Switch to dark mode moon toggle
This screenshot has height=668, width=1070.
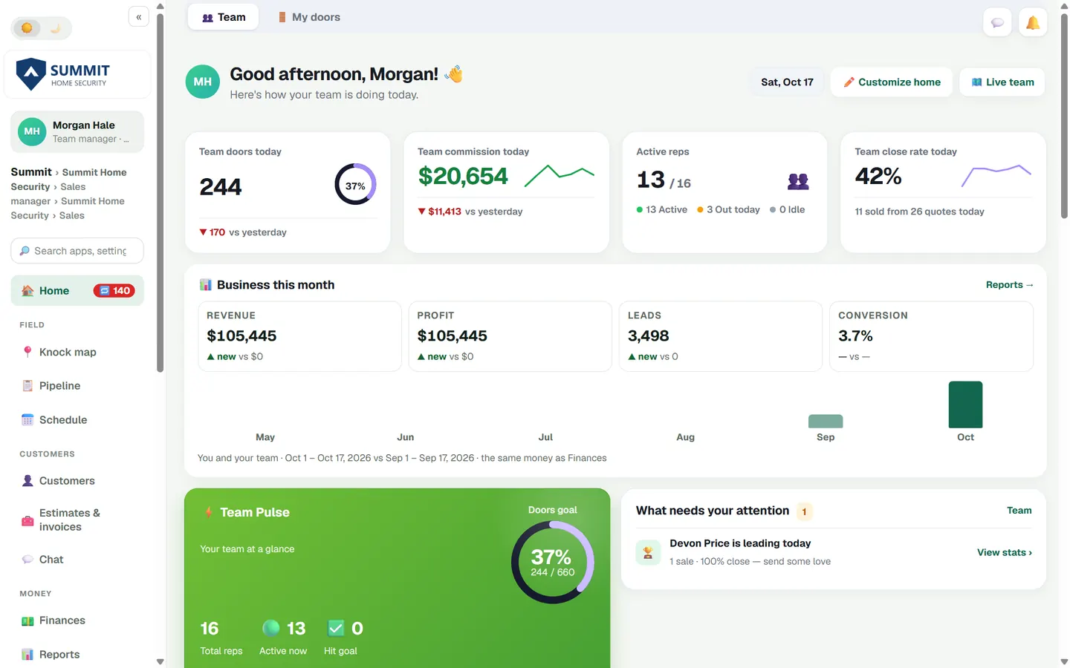tap(56, 28)
